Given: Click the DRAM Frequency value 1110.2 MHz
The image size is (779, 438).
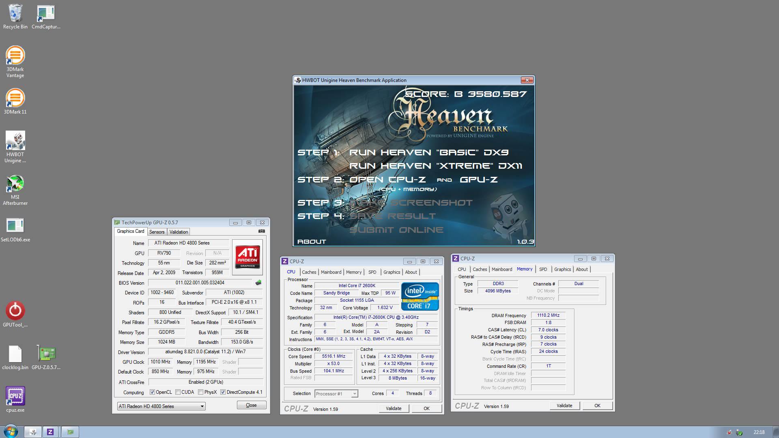Looking at the screenshot, I should pyautogui.click(x=548, y=315).
